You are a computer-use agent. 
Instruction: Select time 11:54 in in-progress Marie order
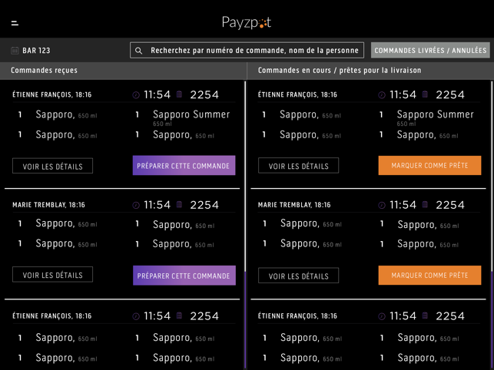click(x=403, y=205)
